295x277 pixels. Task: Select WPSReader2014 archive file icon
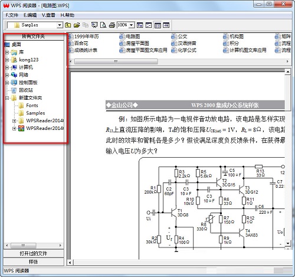click(x=21, y=128)
